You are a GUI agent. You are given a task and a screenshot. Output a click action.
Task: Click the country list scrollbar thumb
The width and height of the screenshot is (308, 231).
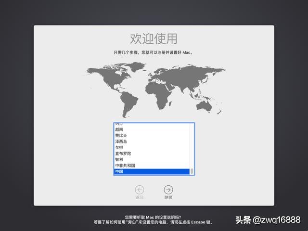(192, 171)
